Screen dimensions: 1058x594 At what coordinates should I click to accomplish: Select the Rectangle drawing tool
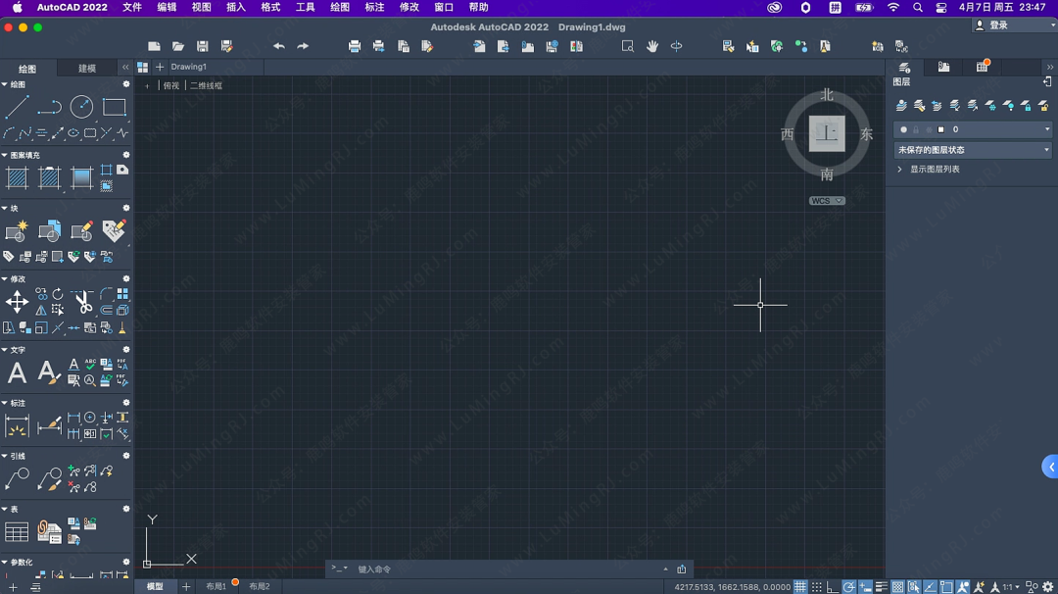pyautogui.click(x=115, y=107)
